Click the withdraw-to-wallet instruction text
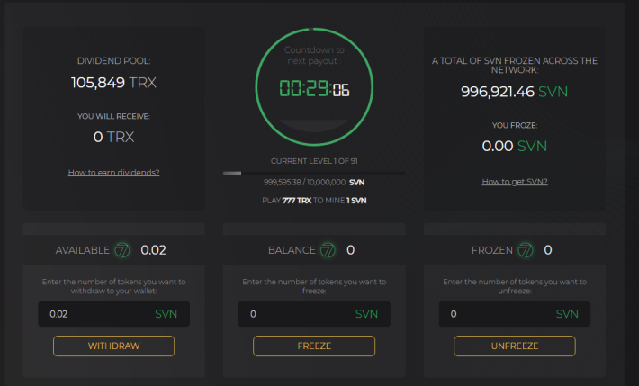639x386 pixels. (x=113, y=286)
